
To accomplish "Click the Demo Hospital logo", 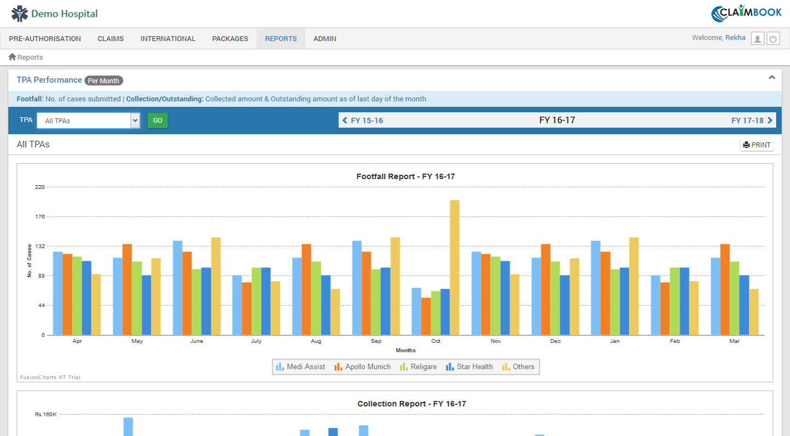I will click(53, 13).
